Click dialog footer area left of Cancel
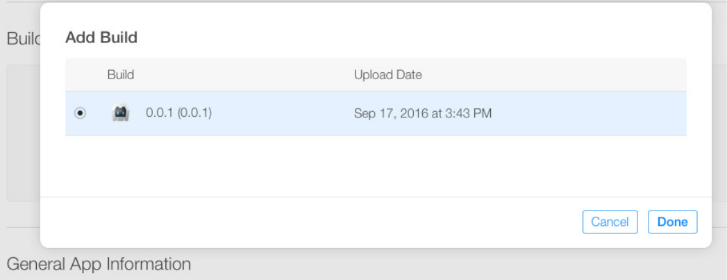The image size is (727, 280). 310,222
